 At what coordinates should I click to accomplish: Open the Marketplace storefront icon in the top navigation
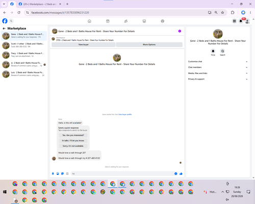point(144,21)
